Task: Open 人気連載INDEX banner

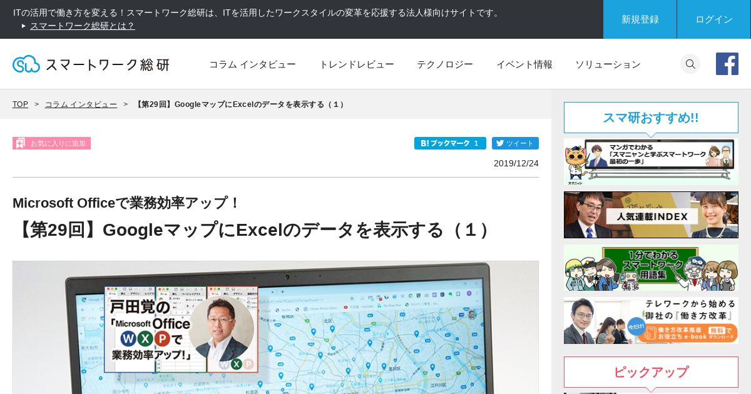Action: tap(651, 215)
